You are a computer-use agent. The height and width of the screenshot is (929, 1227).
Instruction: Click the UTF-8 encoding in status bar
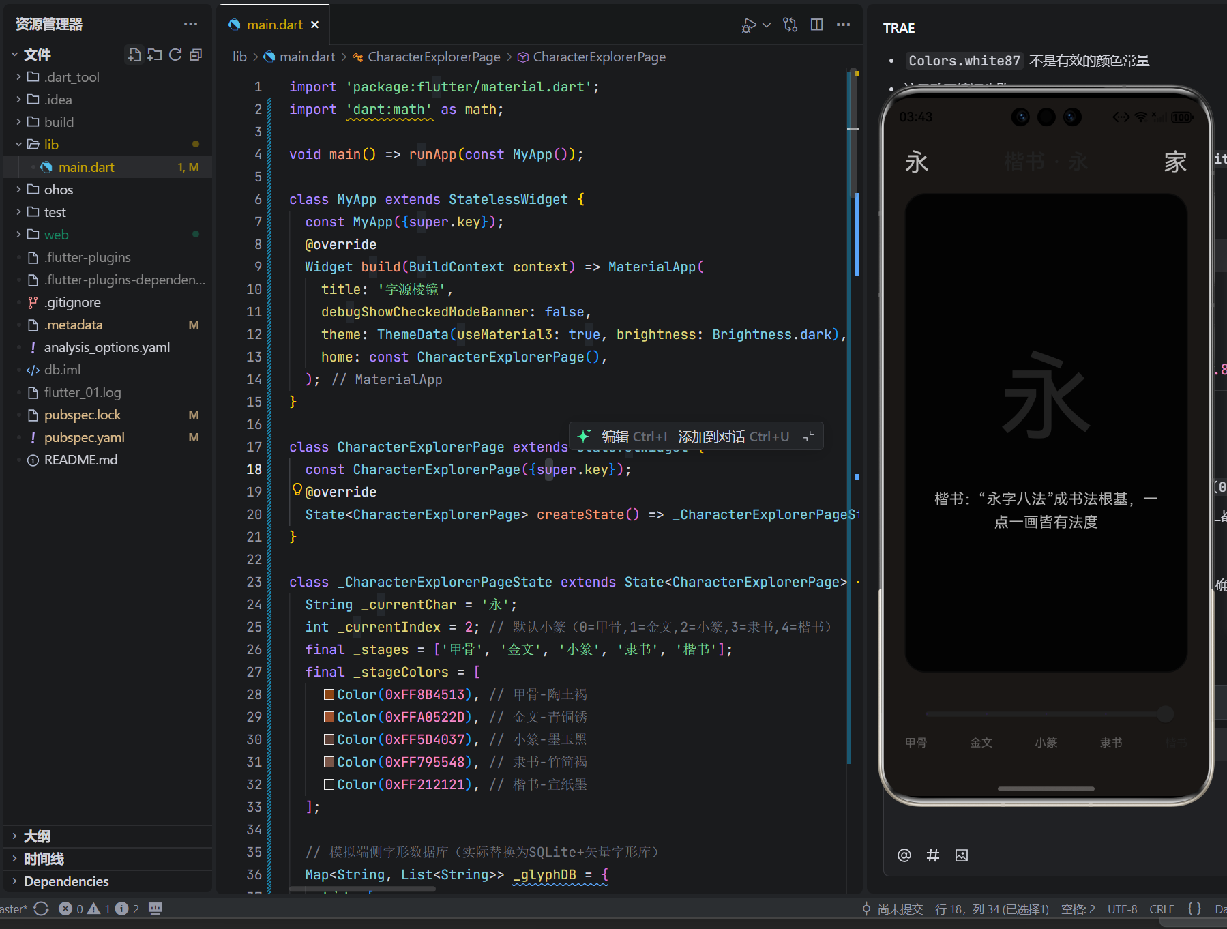(x=1122, y=909)
